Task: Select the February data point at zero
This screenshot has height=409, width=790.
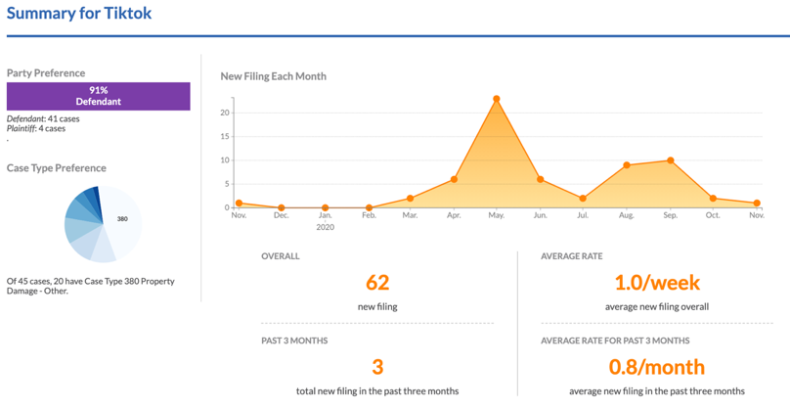Action: coord(370,207)
